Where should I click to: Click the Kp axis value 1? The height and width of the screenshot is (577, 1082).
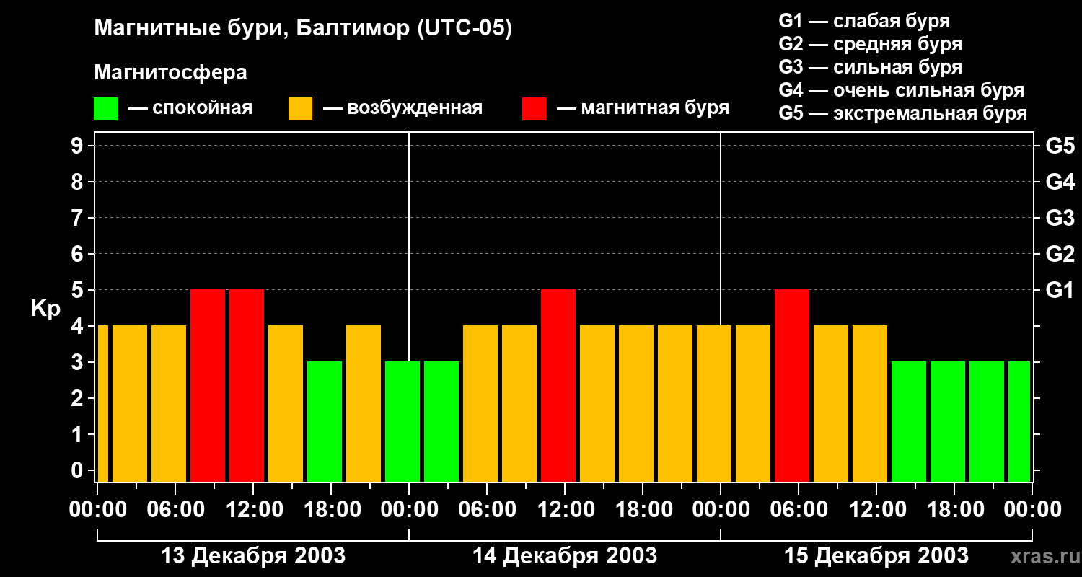coord(79,434)
